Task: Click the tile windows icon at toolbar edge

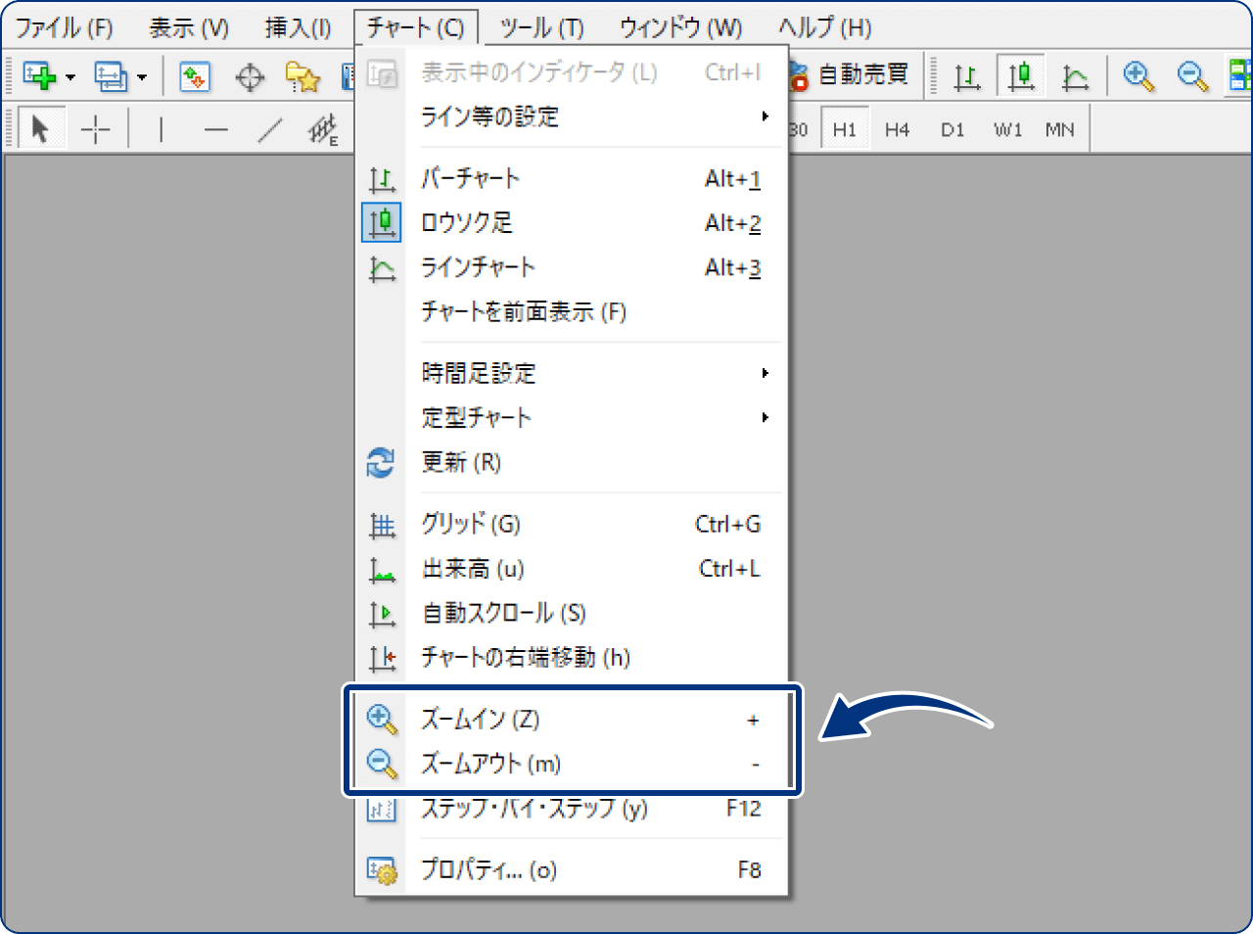Action: click(1240, 76)
